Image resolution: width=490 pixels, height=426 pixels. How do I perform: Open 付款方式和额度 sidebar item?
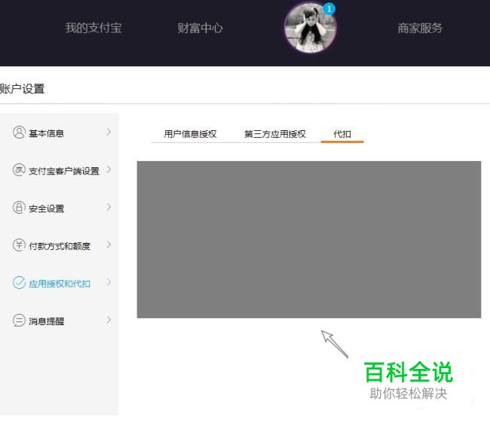[x=60, y=245]
